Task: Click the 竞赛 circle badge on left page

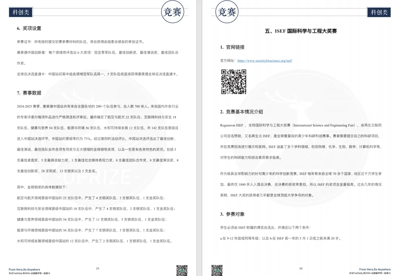Action: pos(173,12)
